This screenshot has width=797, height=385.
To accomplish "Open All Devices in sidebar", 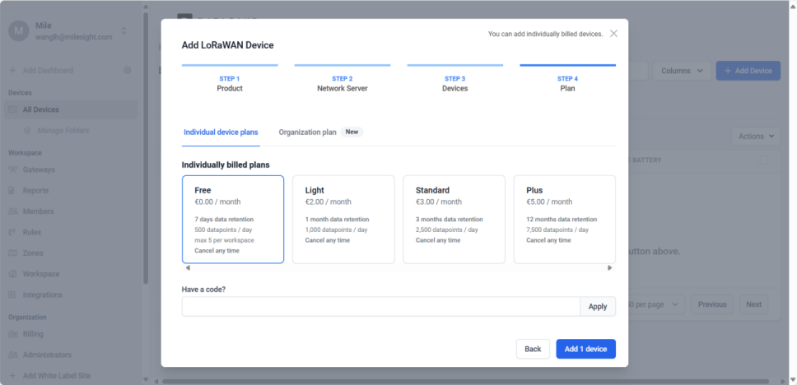I will pyautogui.click(x=71, y=109).
